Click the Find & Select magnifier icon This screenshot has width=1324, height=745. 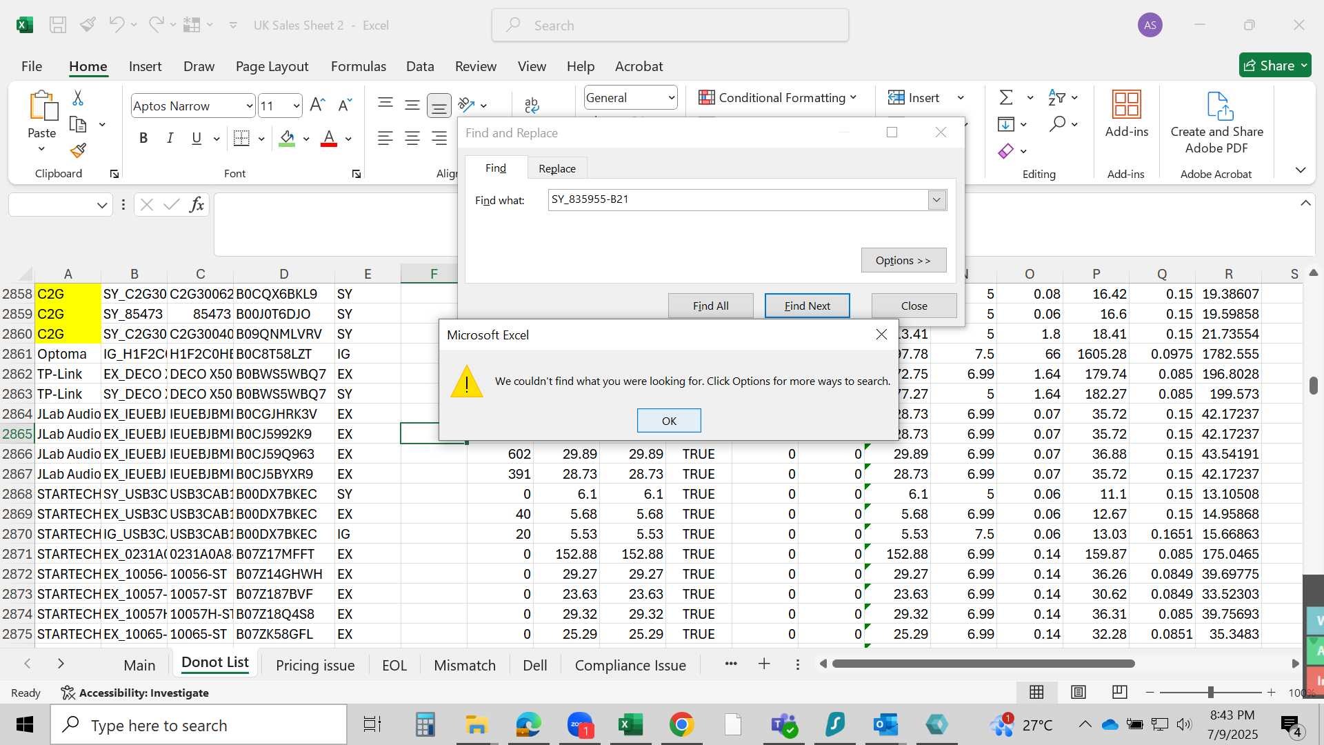pyautogui.click(x=1056, y=124)
